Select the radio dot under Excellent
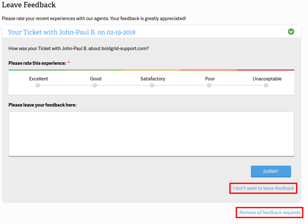This screenshot has width=308, height=224. click(x=38, y=85)
